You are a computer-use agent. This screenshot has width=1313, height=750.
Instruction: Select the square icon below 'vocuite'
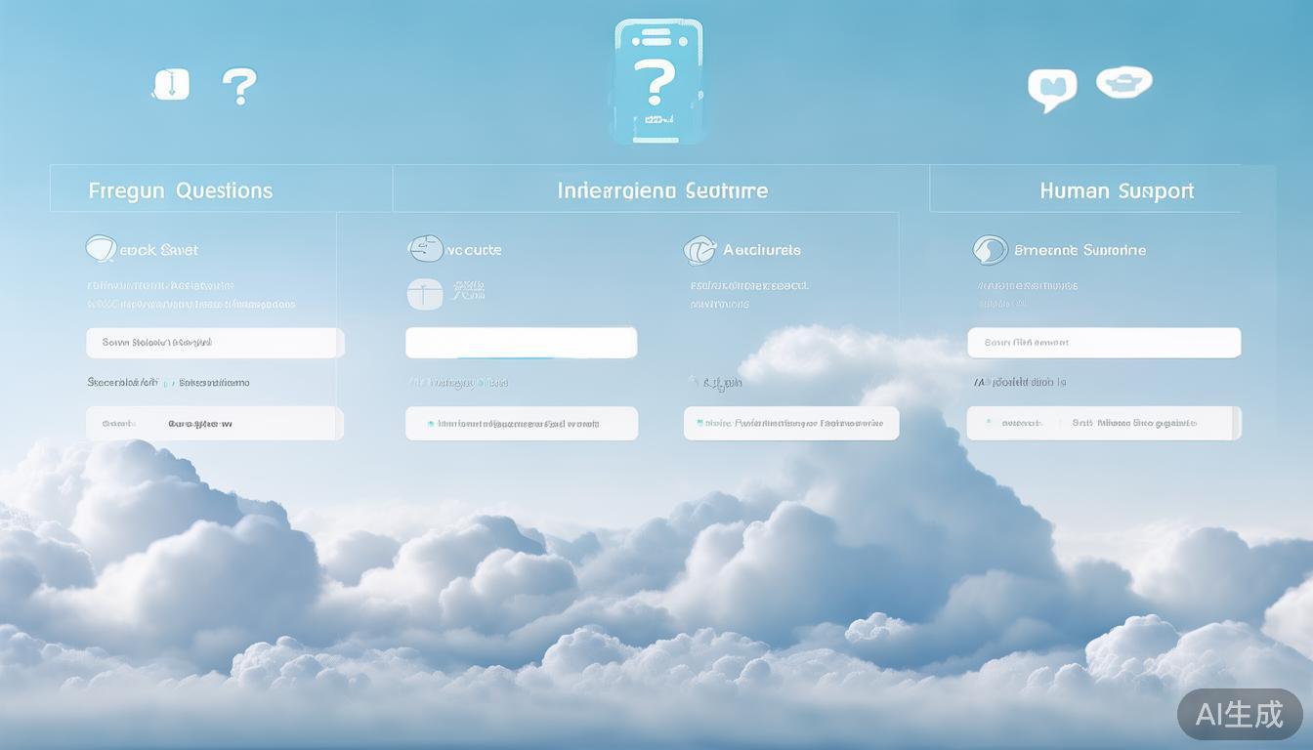click(425, 293)
